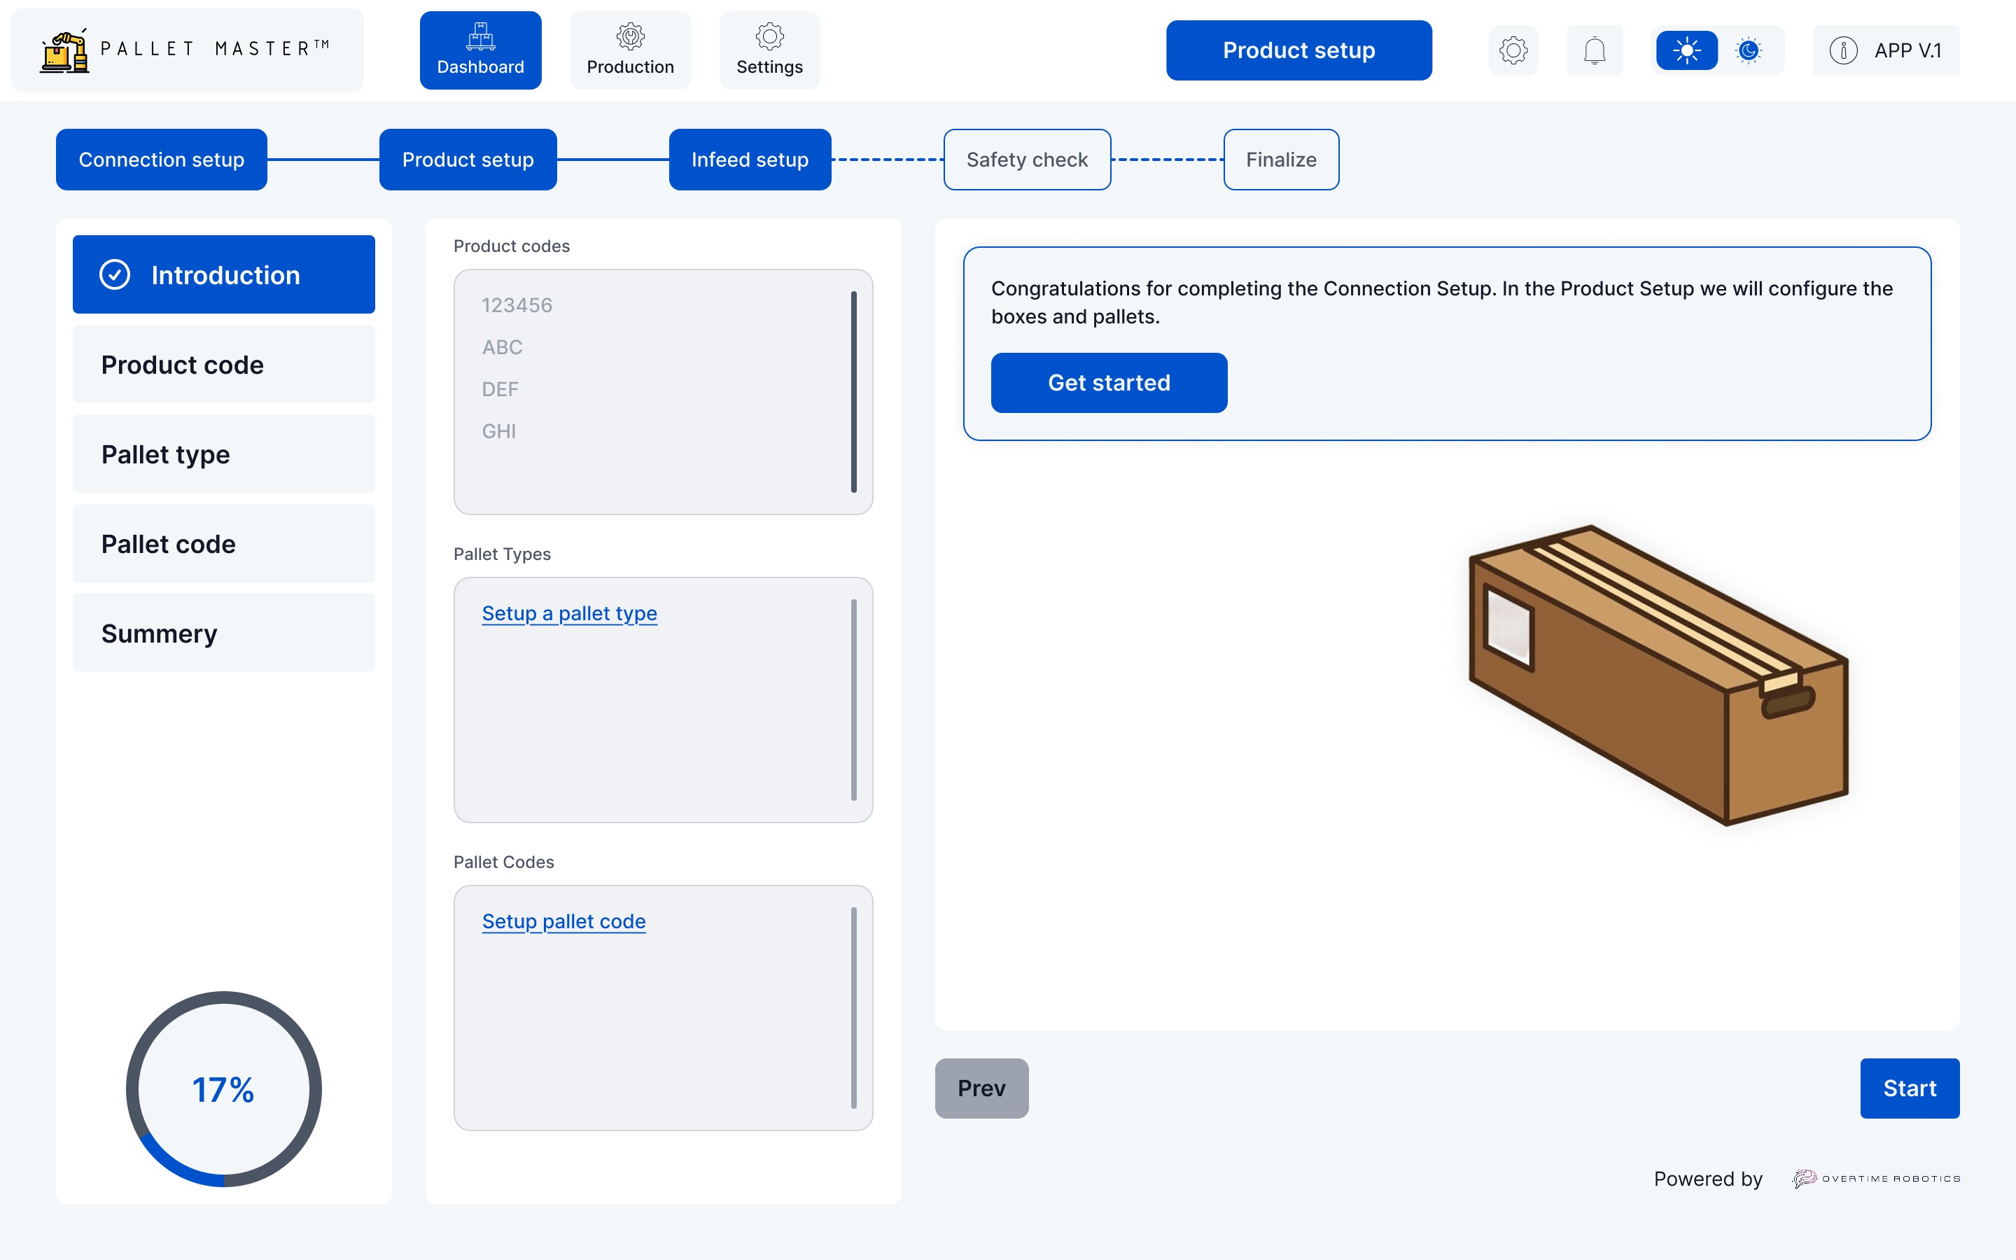Image resolution: width=2016 pixels, height=1260 pixels.
Task: Select the Product code sidebar step
Action: 223,364
